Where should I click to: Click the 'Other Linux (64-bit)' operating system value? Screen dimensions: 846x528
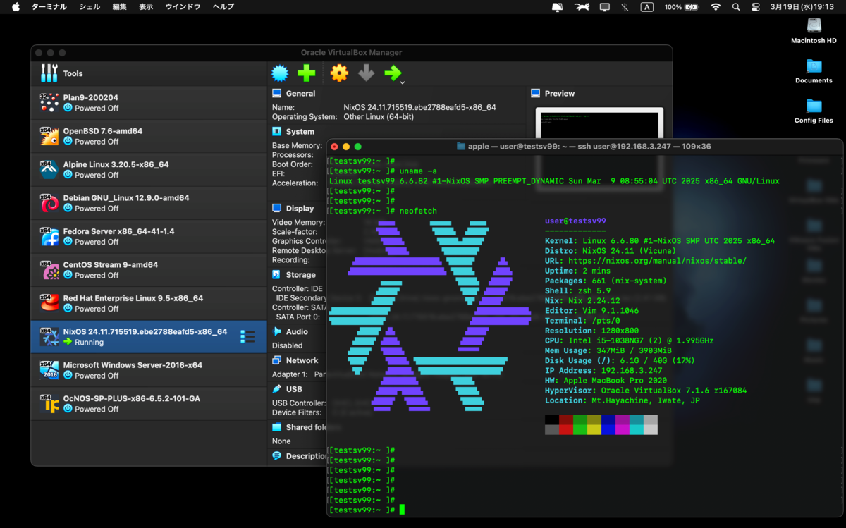pos(379,117)
